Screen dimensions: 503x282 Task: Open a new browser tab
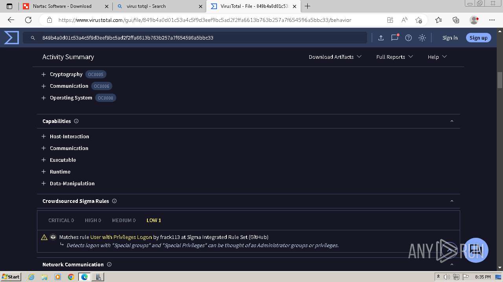click(x=308, y=6)
